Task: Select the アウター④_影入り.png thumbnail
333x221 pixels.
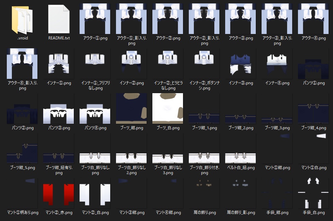Action: pyautogui.click(x=22, y=64)
